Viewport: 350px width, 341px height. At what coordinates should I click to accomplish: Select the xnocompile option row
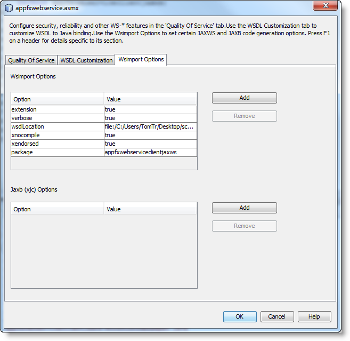(x=57, y=135)
